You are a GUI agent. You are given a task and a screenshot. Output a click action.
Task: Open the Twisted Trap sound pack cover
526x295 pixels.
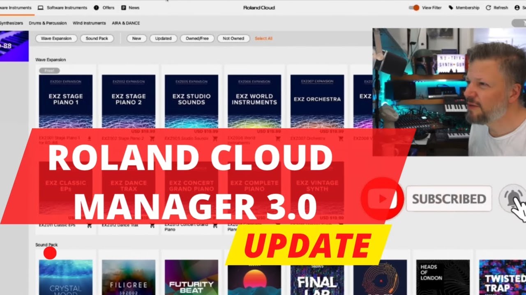(x=503, y=277)
